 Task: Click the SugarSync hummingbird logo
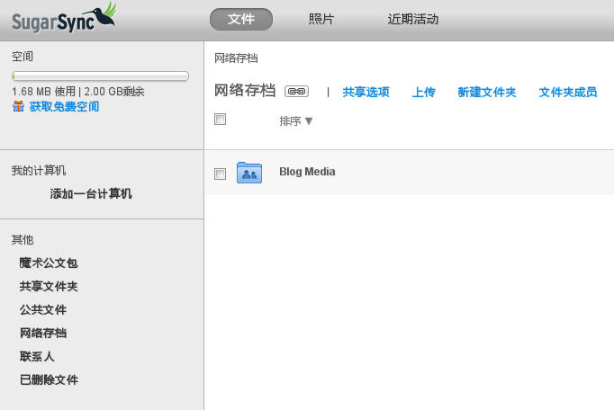(x=63, y=16)
